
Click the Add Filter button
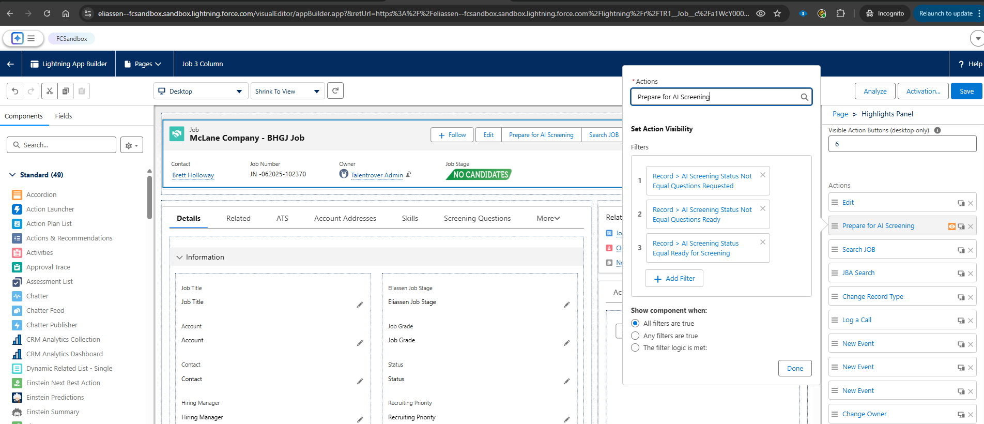click(x=674, y=278)
